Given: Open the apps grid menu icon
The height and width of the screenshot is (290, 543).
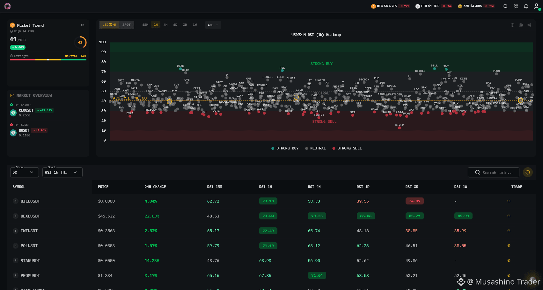Looking at the screenshot, I should click(516, 6).
